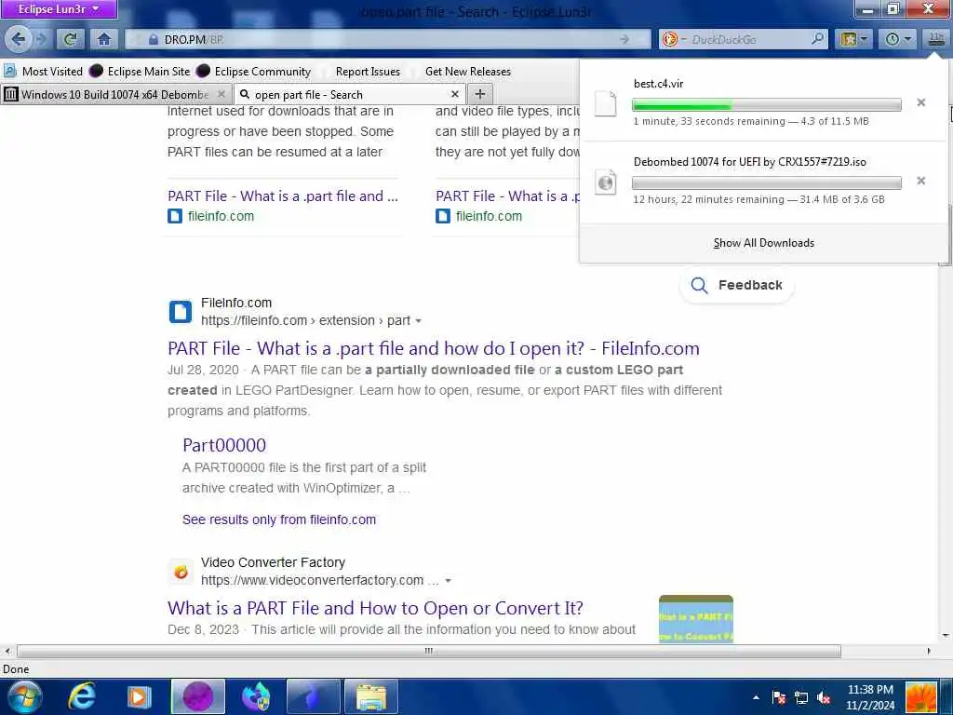Open the Part00000 sub-result link
This screenshot has width=953, height=715.
(224, 445)
